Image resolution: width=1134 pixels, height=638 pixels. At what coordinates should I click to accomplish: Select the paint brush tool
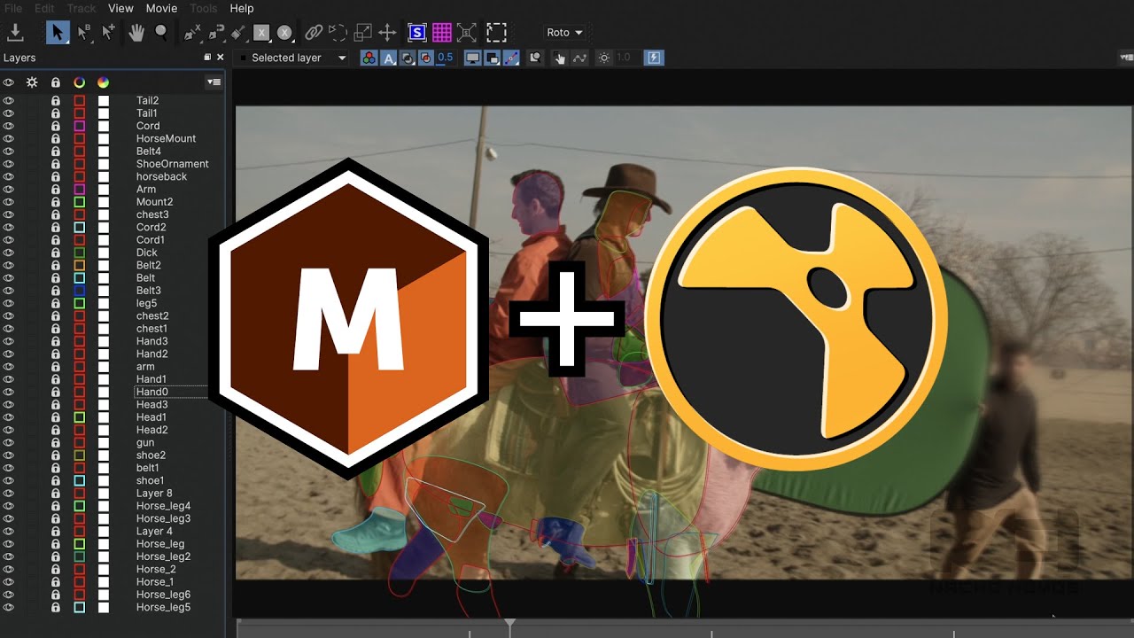click(x=238, y=33)
